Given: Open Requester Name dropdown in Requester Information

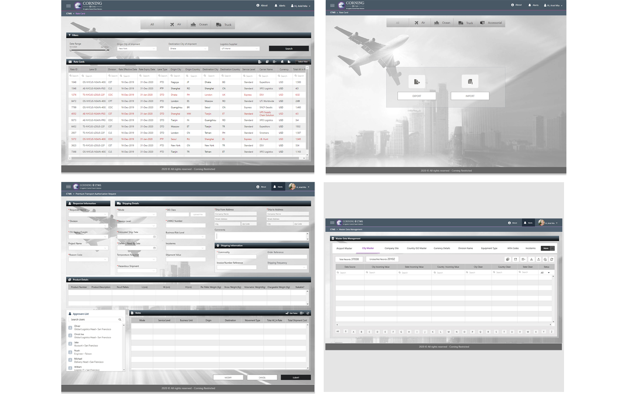Looking at the screenshot, I should click(88, 214).
